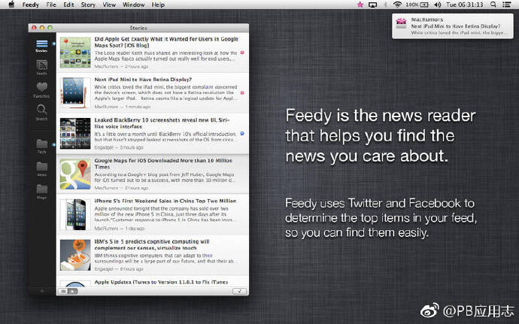This screenshot has width=519, height=324.
Task: Select the Blogs folder in the sidebar
Action: [41, 192]
